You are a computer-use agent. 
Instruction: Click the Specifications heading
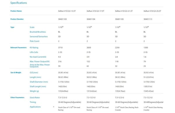coord(19,3)
